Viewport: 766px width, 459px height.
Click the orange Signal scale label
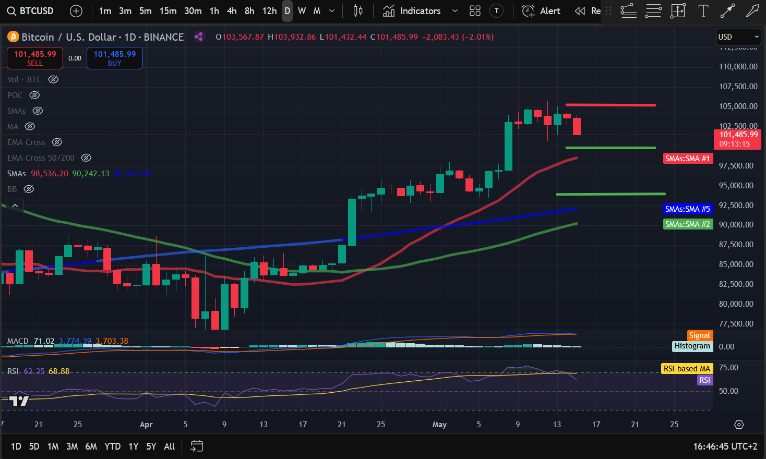point(700,335)
